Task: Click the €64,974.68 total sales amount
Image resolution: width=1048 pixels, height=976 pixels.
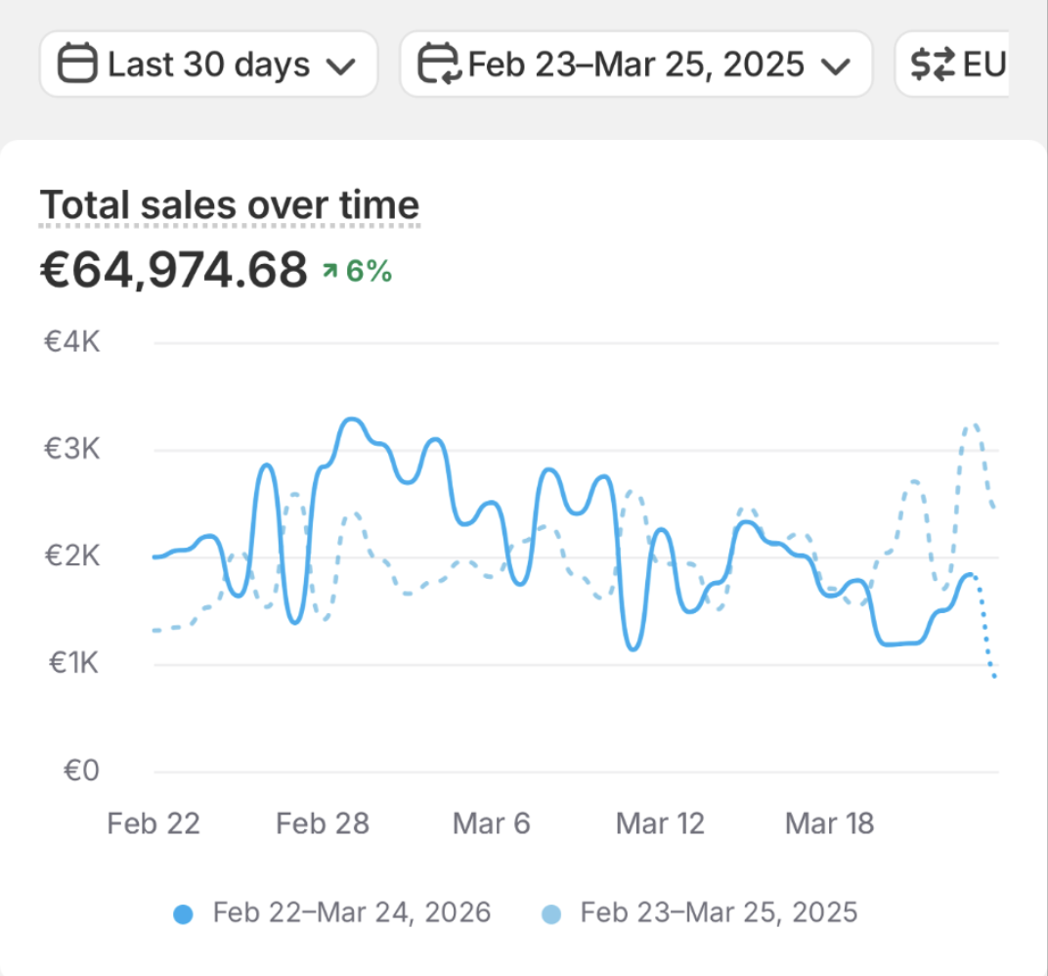Action: pyautogui.click(x=174, y=271)
